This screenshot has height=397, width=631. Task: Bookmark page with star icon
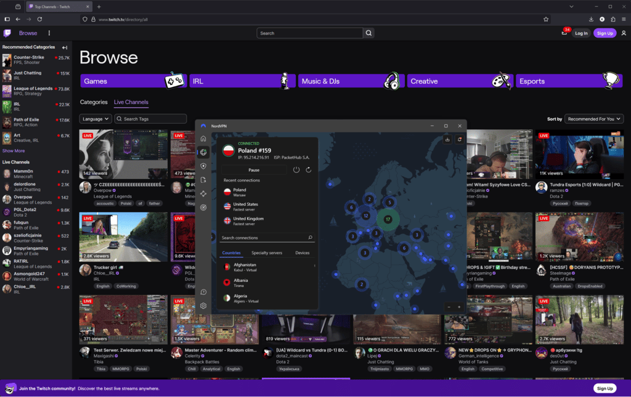546,19
